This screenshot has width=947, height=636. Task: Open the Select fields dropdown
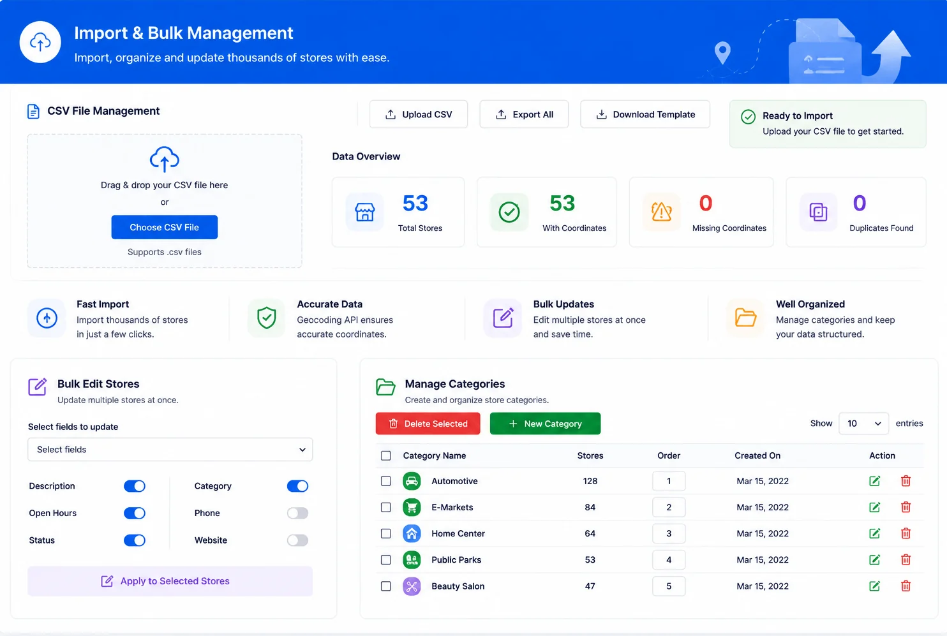coord(170,449)
